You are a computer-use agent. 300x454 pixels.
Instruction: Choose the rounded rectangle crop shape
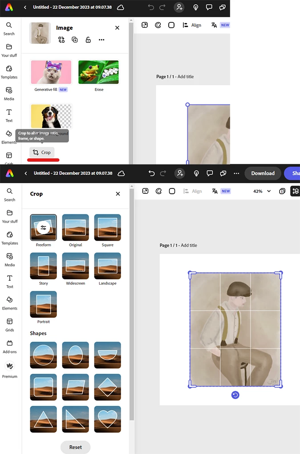coord(43,387)
